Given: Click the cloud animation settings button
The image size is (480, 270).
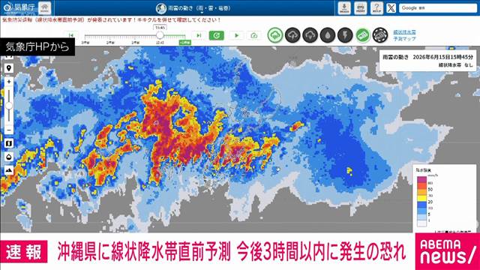Looking at the screenshot, I should click(254, 35).
